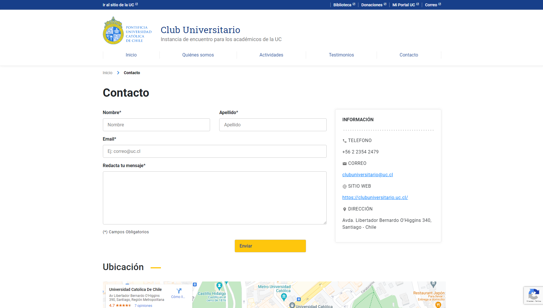Click external link icon beside Donaciones
The image size is (543, 308).
[x=385, y=4]
